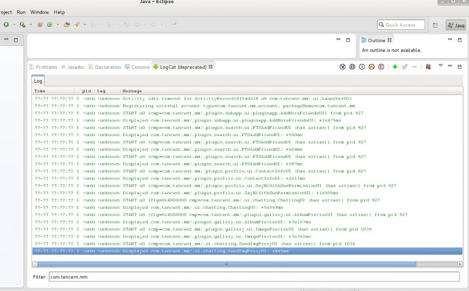Select the 'Displayed ...AlbumPreviewUI: +3s157ms' row
This screenshot has width=469, height=291.
(x=247, y=222)
